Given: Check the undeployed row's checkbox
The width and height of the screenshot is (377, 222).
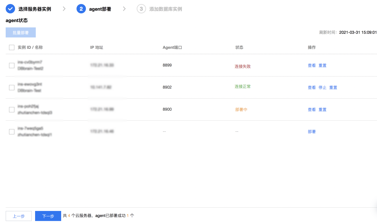Looking at the screenshot, I should pos(12,132).
